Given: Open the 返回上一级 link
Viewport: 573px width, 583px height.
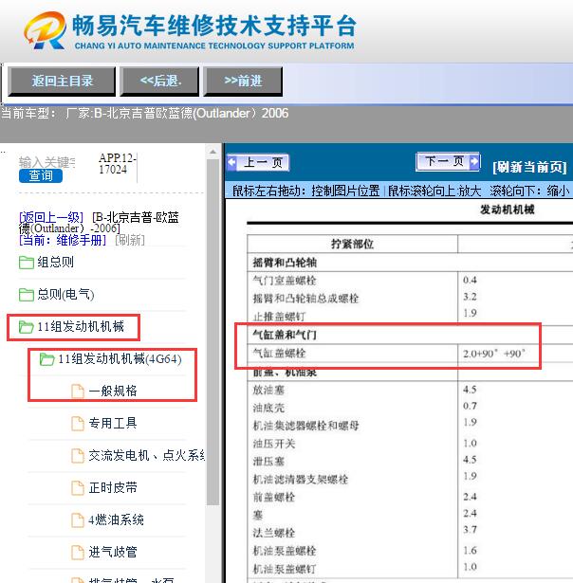Looking at the screenshot, I should pos(51,217).
